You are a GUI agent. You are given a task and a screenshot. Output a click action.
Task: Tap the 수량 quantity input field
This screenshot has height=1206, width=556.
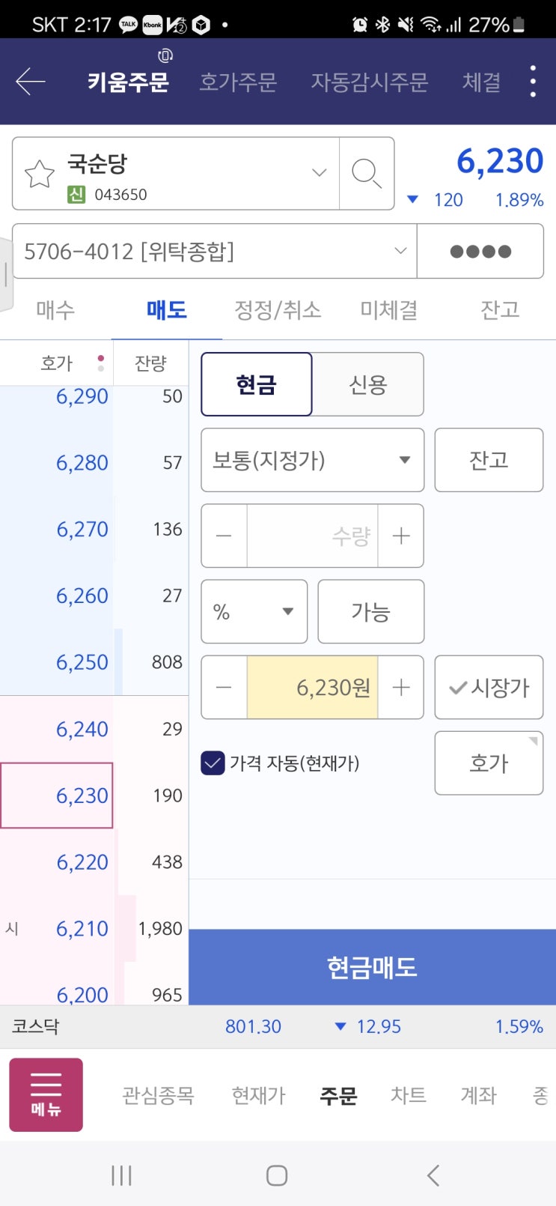pyautogui.click(x=312, y=536)
